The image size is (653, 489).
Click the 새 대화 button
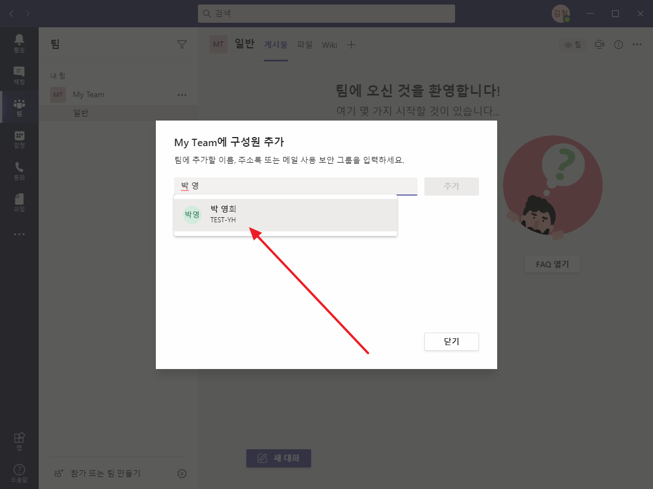point(279,458)
